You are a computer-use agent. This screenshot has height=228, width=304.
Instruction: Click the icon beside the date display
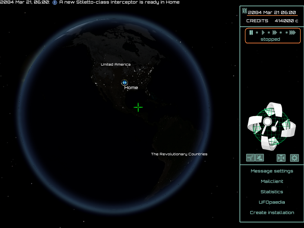click(x=244, y=11)
